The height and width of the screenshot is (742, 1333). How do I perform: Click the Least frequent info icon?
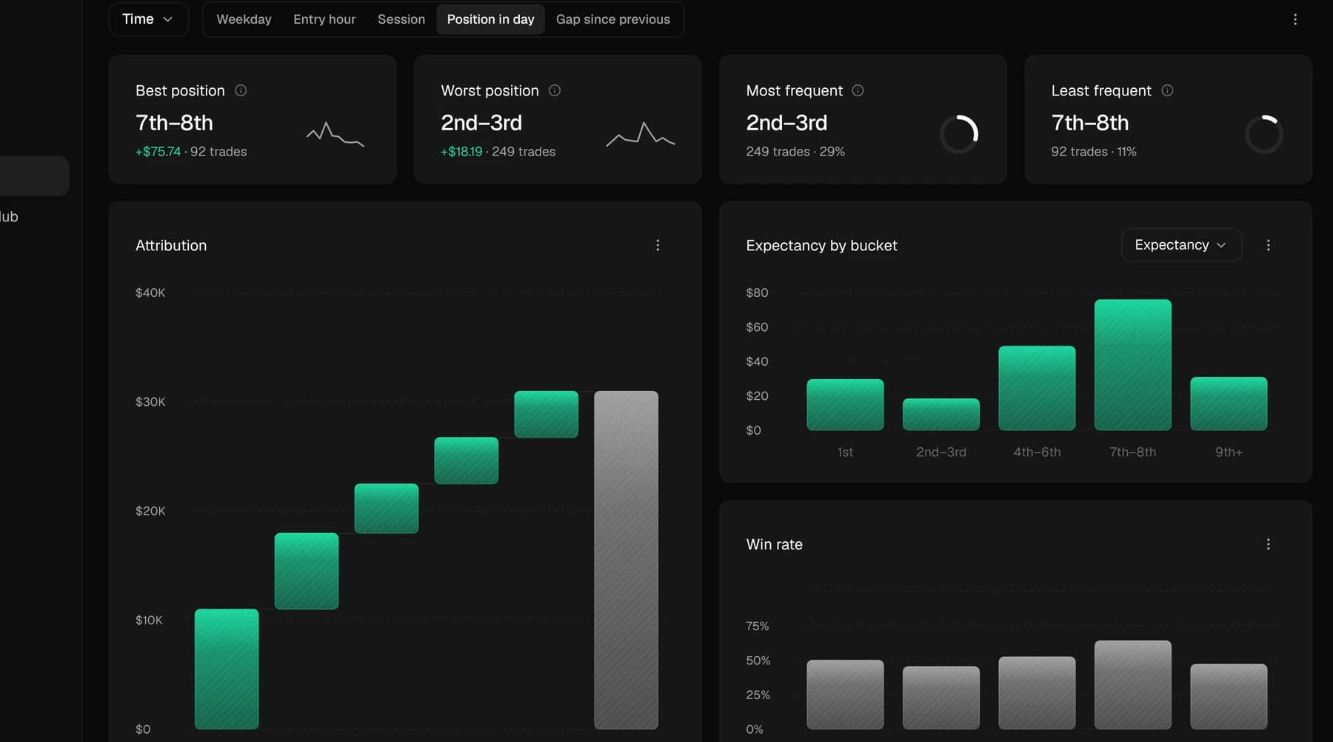click(x=1167, y=90)
